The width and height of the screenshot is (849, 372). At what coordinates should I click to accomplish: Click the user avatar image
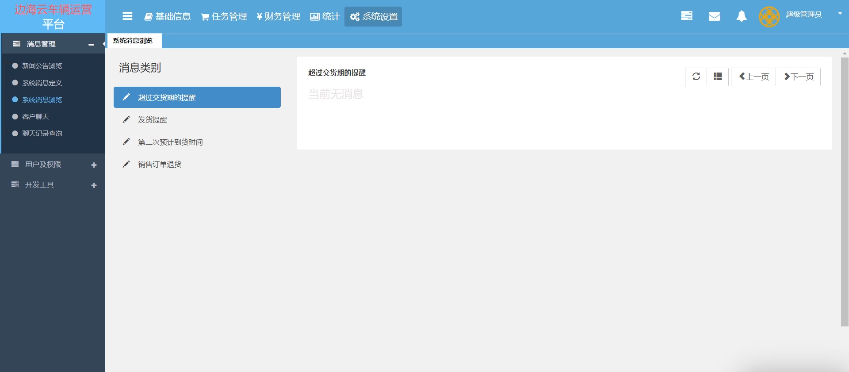coord(769,17)
